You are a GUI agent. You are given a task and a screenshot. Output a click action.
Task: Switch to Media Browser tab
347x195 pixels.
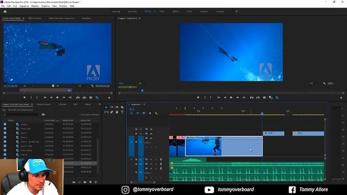click(43, 105)
